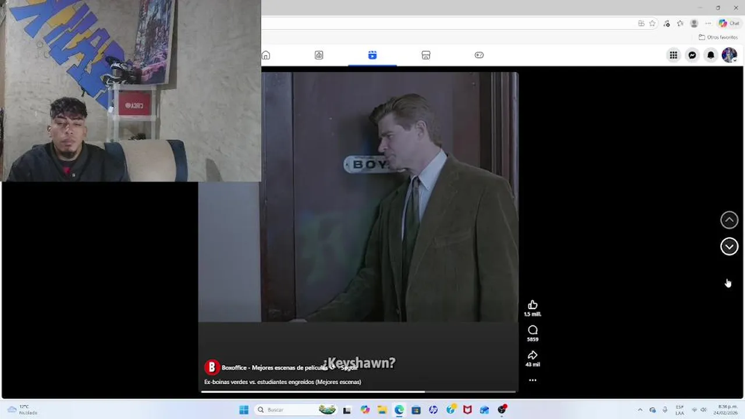Select the Reels video tab icon
This screenshot has width=745, height=419.
tap(372, 55)
